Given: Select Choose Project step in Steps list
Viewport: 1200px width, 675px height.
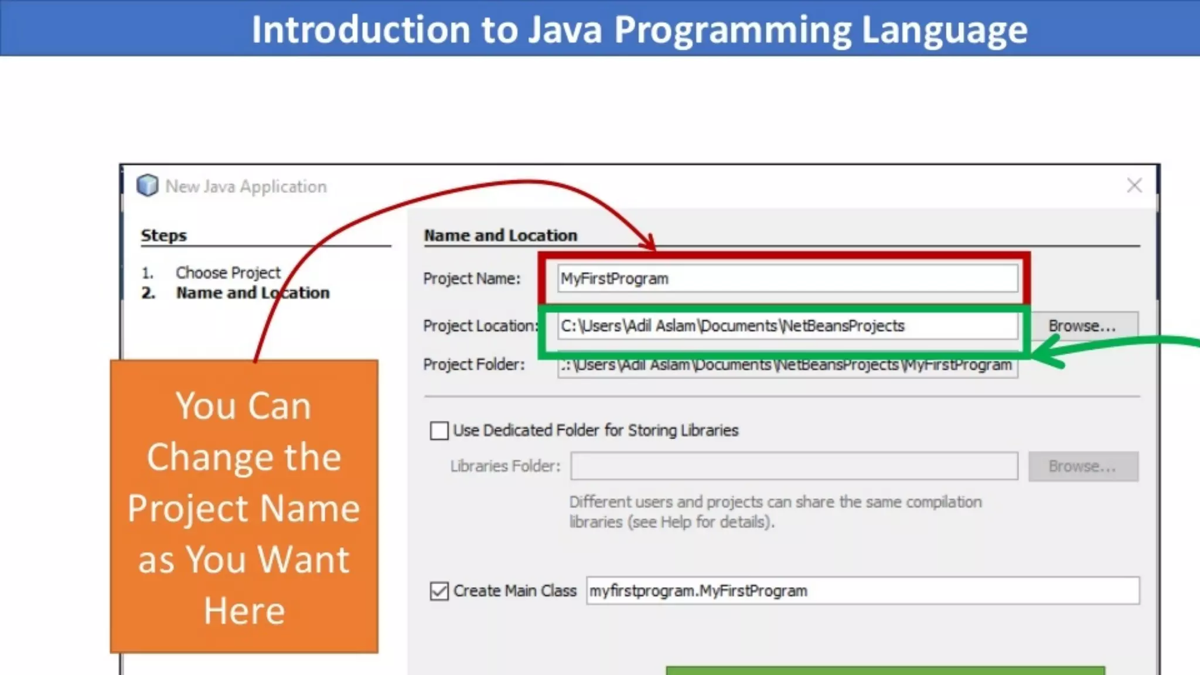Looking at the screenshot, I should pos(228,272).
